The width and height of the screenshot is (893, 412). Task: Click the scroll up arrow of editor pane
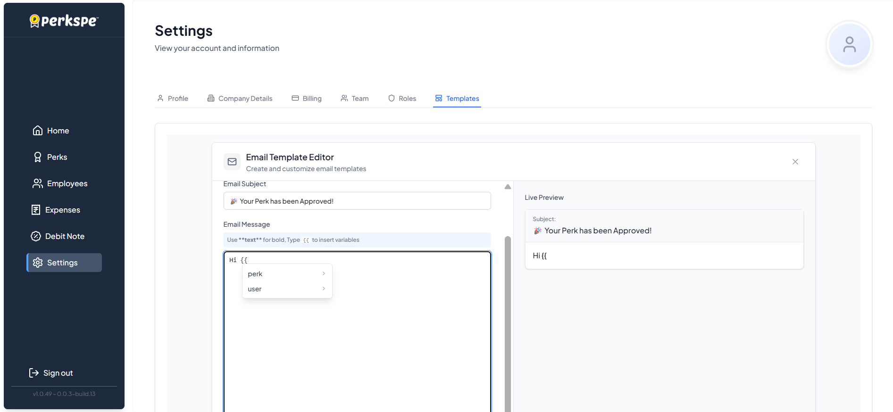[x=508, y=187]
